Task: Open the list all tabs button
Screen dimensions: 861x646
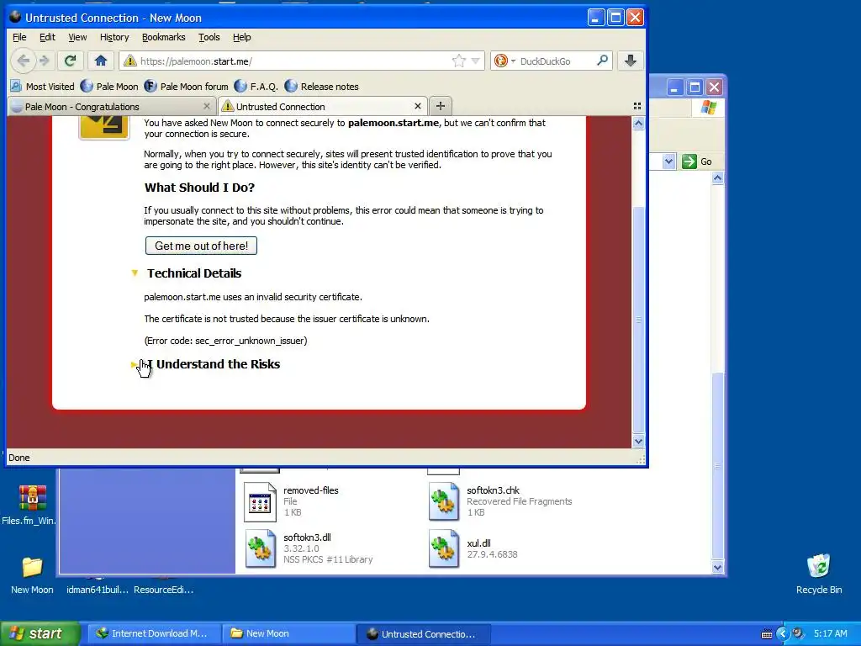Action: (637, 106)
